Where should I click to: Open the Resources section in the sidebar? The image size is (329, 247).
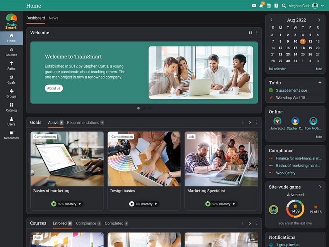11,136
